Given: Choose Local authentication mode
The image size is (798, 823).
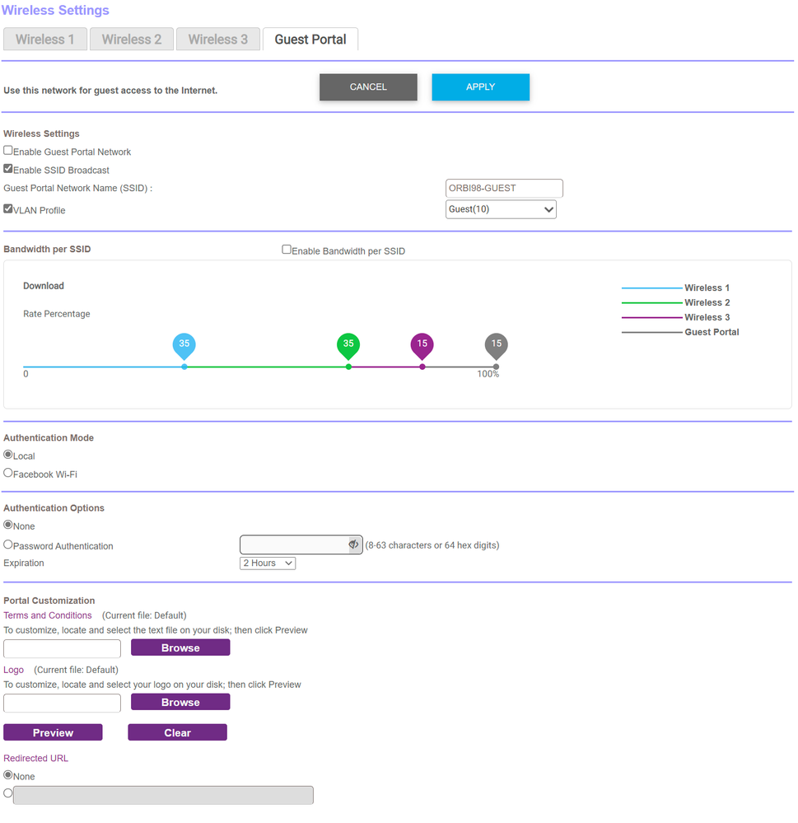Looking at the screenshot, I should (x=8, y=455).
